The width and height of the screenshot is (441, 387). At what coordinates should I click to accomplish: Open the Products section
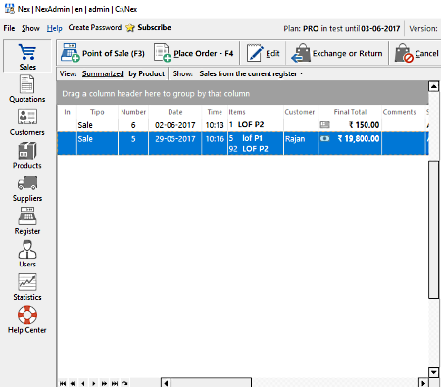[x=27, y=155]
